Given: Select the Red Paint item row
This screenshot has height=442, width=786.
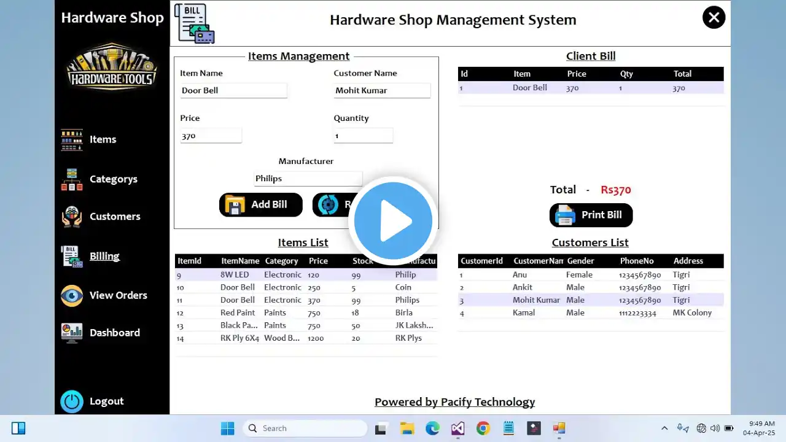Looking at the screenshot, I should (306, 313).
